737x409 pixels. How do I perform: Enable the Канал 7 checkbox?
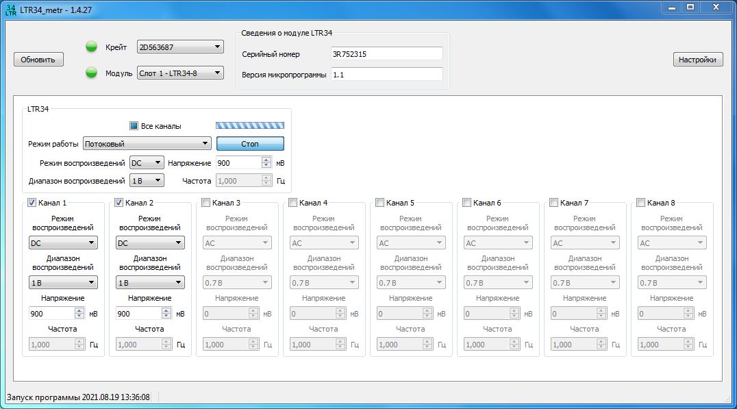coord(553,203)
